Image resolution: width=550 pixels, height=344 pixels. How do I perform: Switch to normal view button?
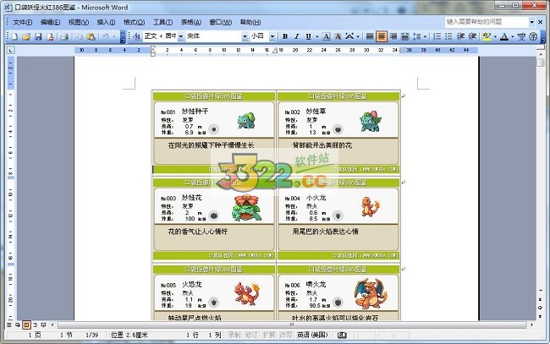(x=9, y=325)
